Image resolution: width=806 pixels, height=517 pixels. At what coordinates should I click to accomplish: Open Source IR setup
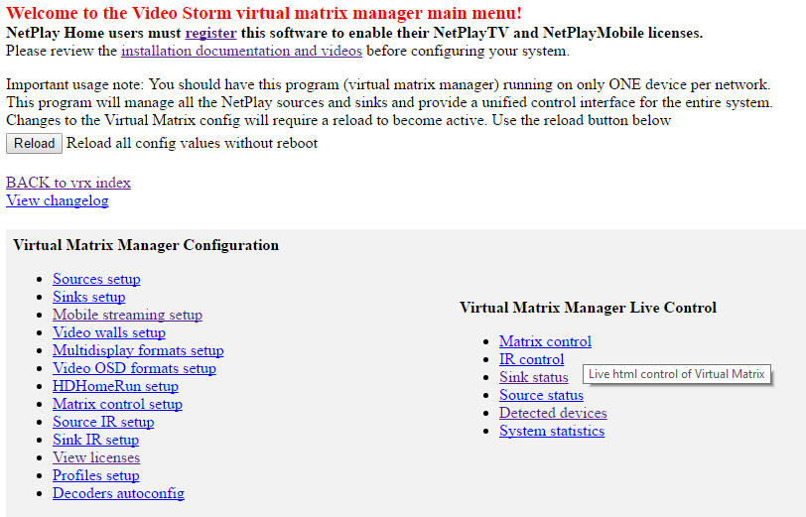pos(103,422)
